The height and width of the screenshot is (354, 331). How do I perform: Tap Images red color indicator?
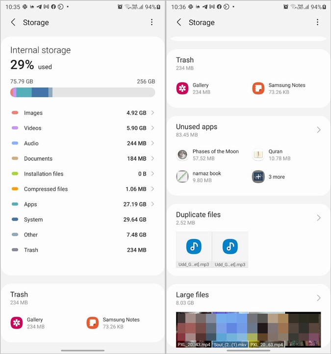pyautogui.click(x=15, y=113)
